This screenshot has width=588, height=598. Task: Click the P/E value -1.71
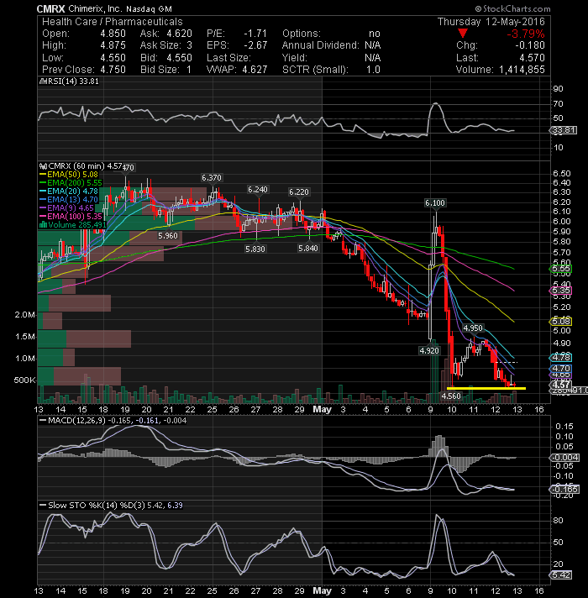[x=256, y=34]
